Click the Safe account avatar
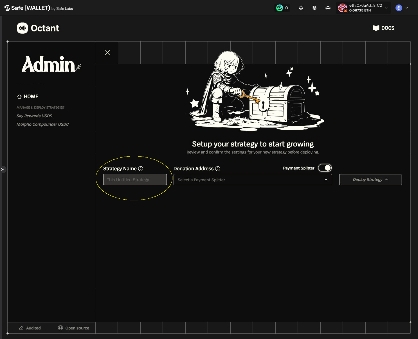This screenshot has height=339, width=418. pos(343,8)
